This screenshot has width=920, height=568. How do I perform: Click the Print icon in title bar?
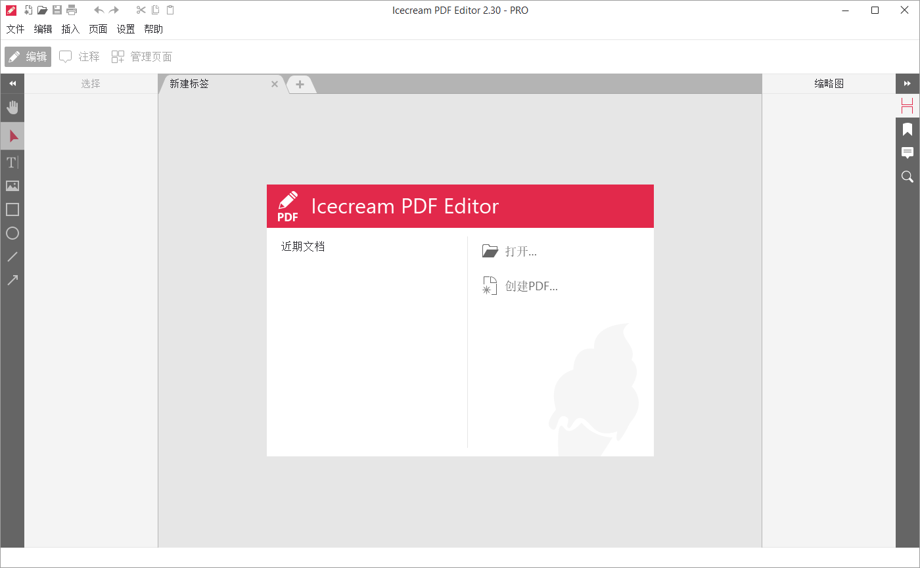click(72, 10)
